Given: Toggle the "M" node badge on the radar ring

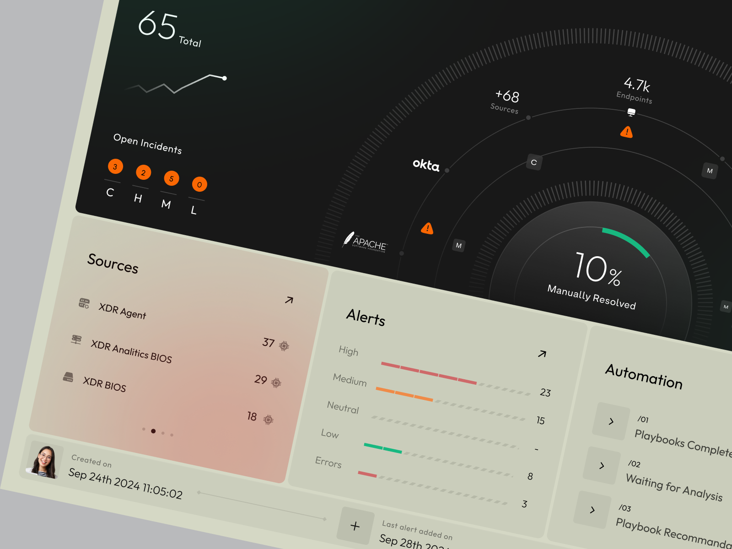Looking at the screenshot, I should point(457,246).
